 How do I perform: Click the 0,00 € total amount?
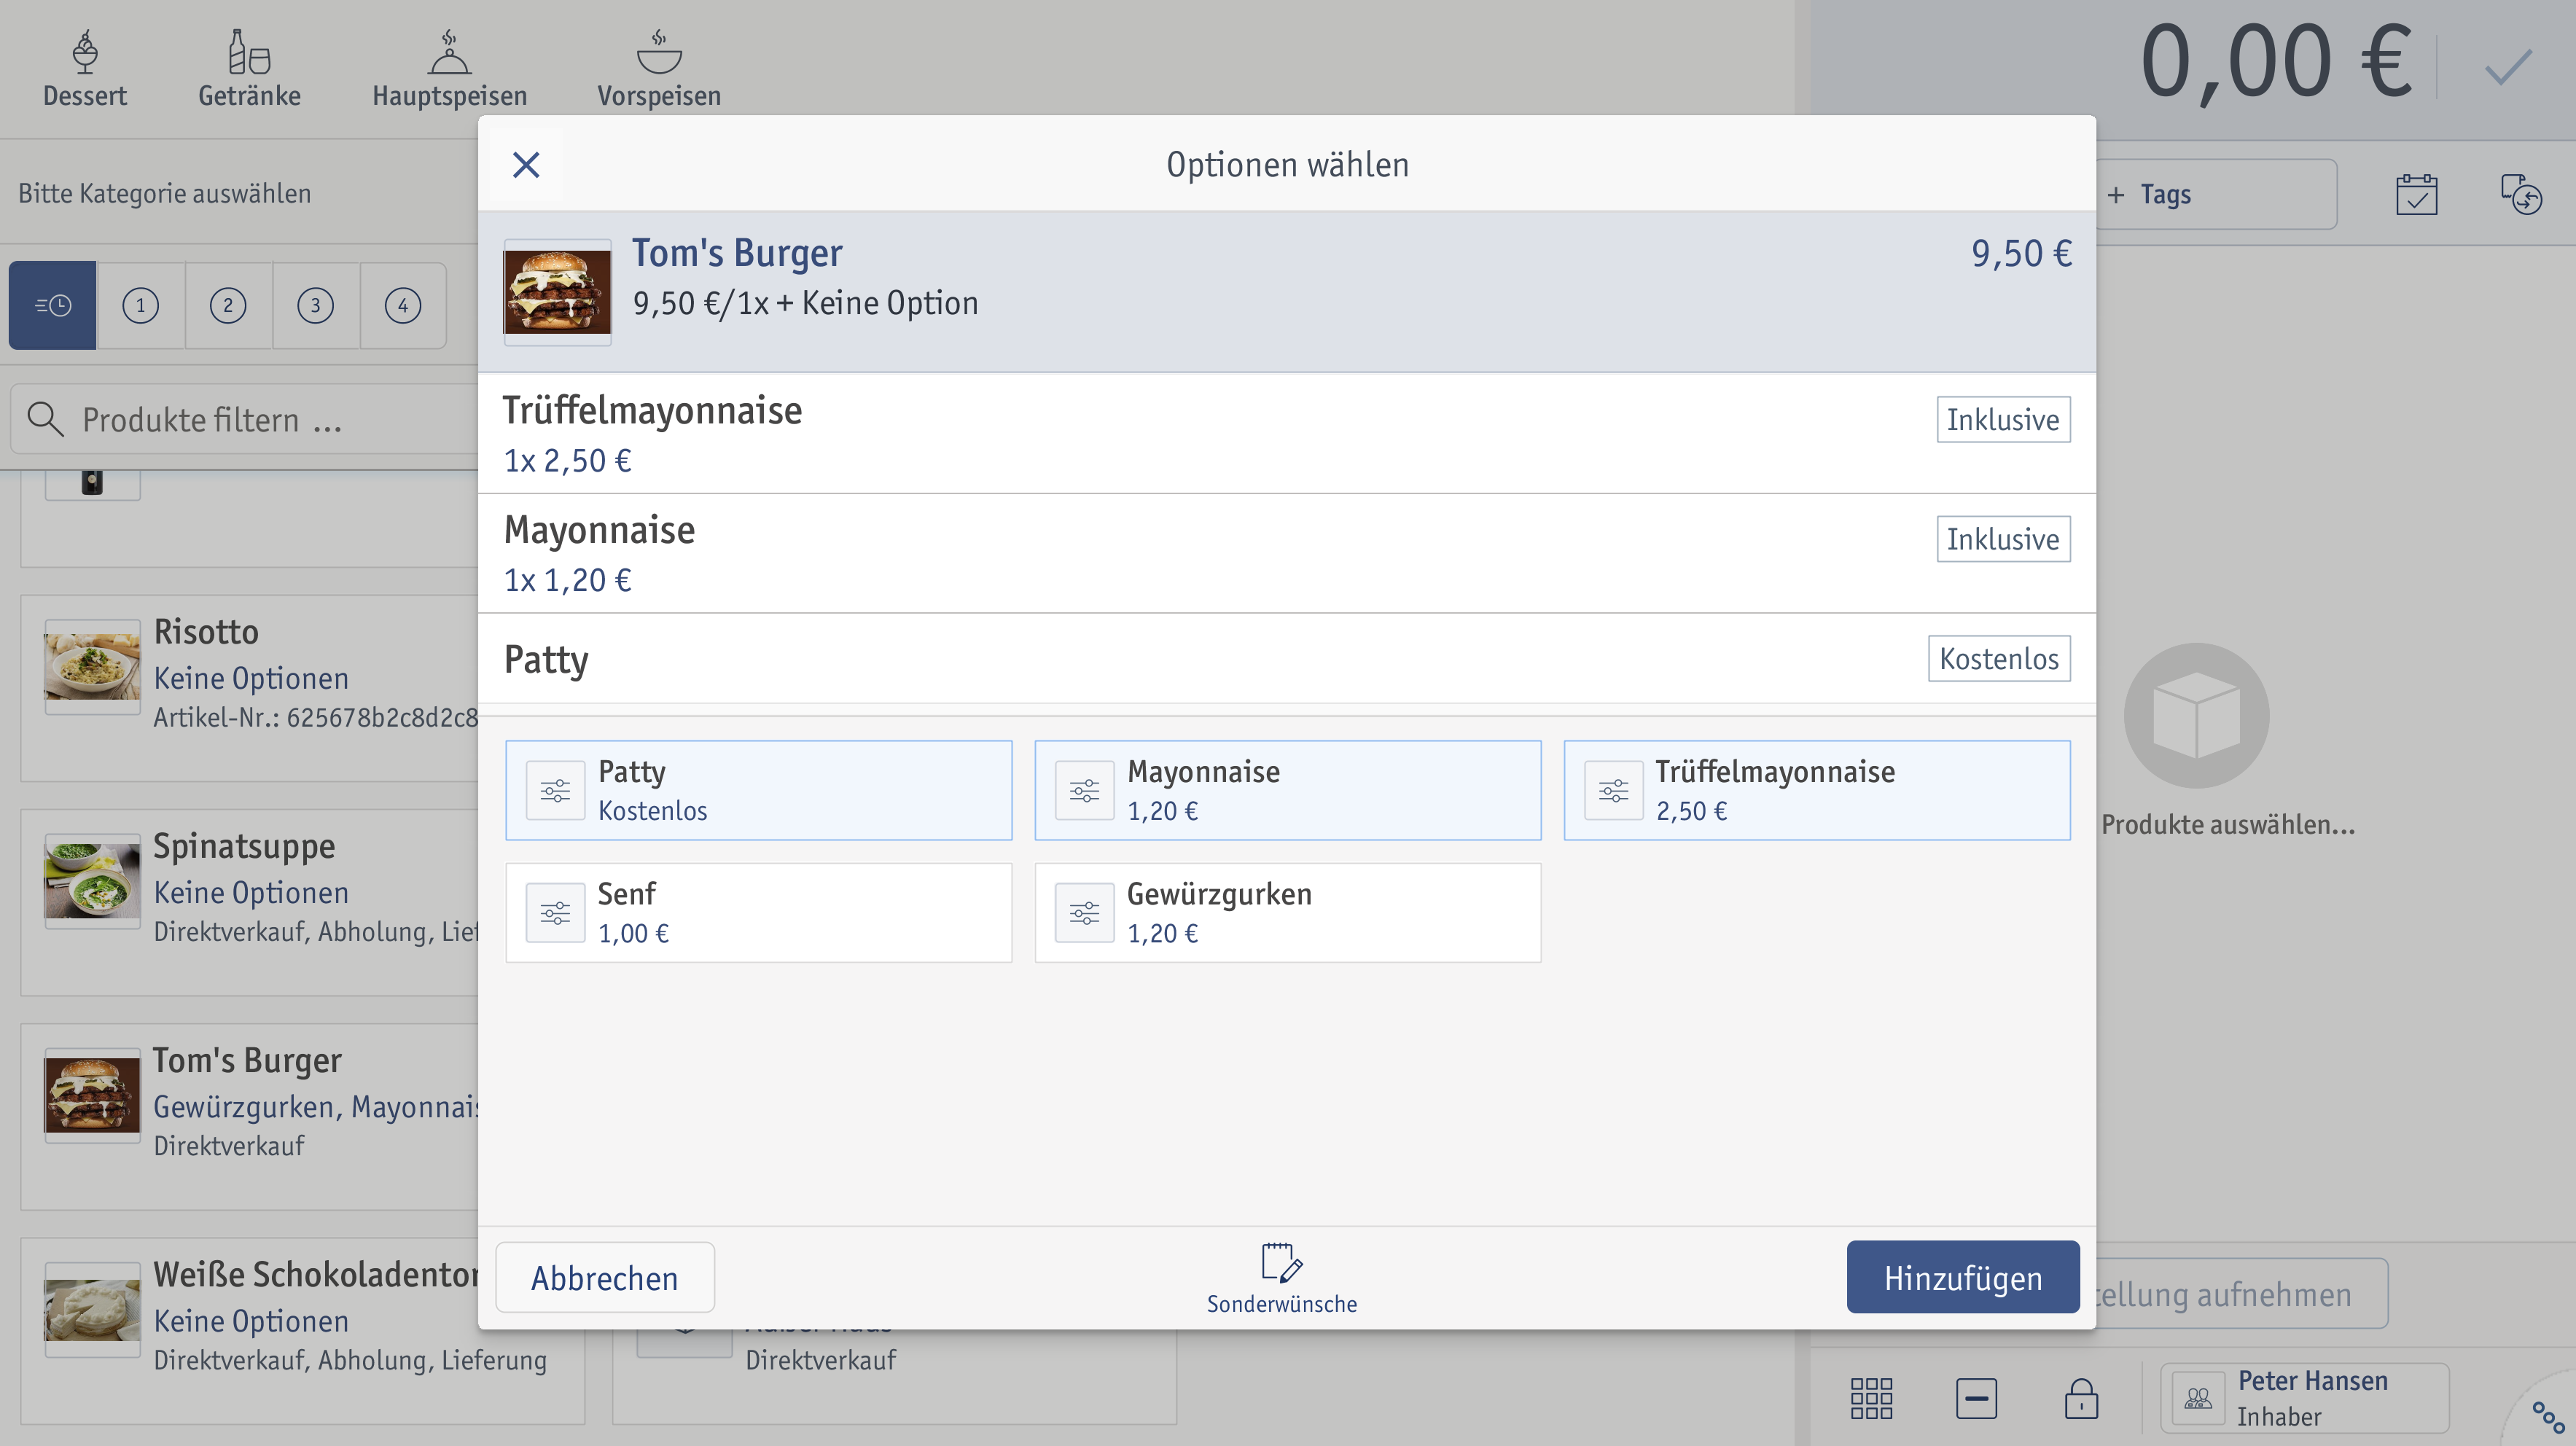pos(2277,62)
